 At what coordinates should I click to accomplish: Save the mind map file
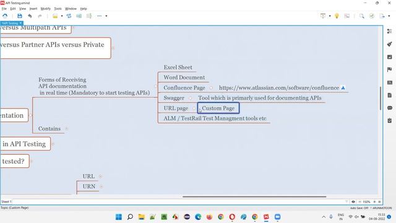[19, 16]
